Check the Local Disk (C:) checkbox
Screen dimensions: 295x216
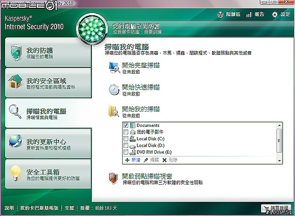[x=126, y=138]
